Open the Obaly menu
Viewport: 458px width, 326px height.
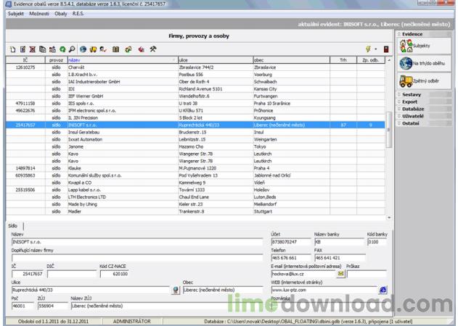(x=61, y=14)
